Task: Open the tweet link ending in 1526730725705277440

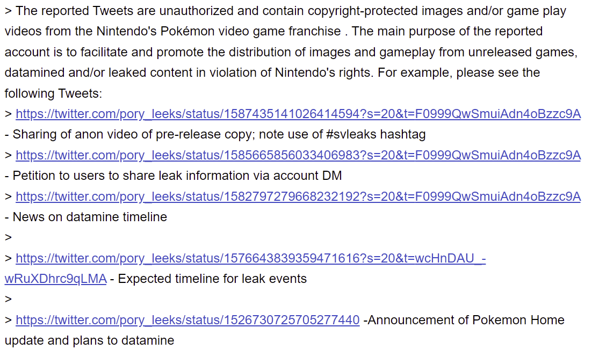Action: pos(187,320)
